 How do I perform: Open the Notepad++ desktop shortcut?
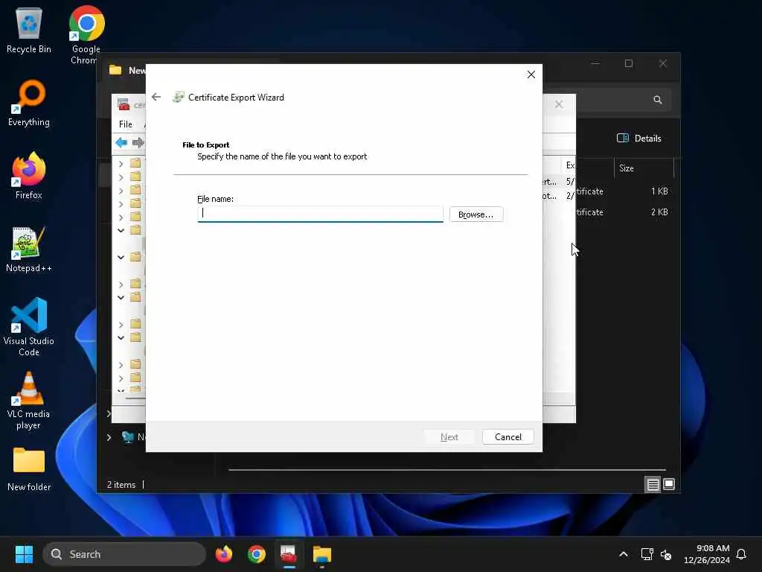click(29, 250)
